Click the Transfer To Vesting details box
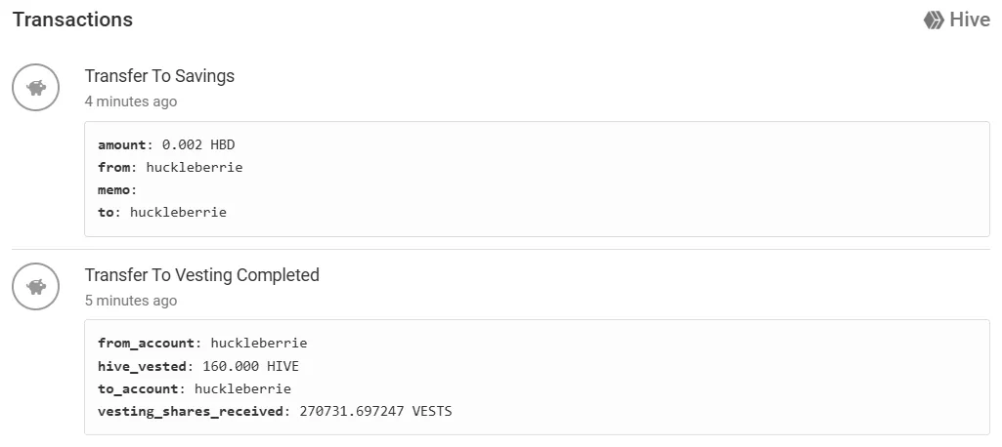 [x=537, y=378]
